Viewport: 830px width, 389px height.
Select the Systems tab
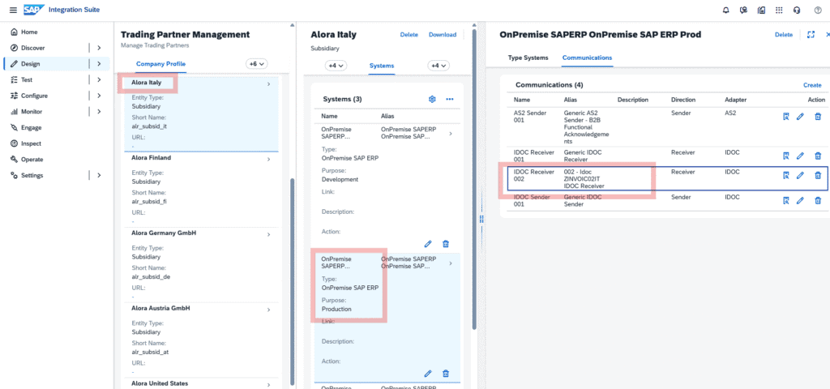(x=382, y=66)
